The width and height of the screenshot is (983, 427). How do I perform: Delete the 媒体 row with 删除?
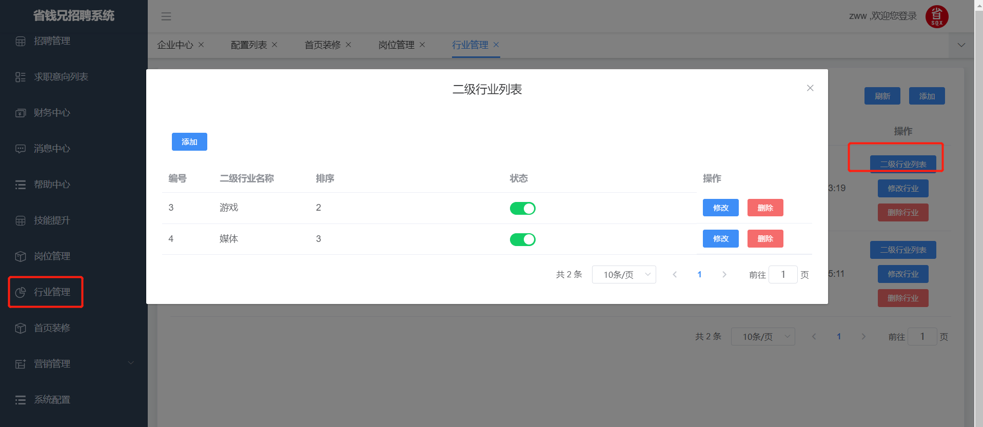click(x=765, y=239)
